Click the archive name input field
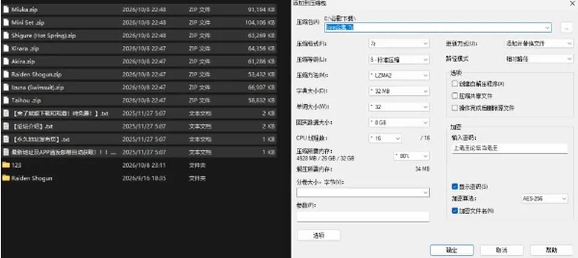 tap(438, 28)
